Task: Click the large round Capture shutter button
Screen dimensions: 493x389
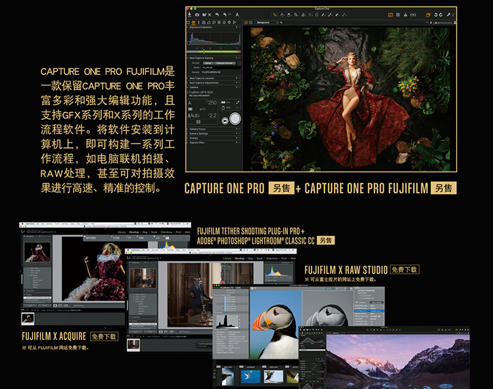Action: click(235, 118)
